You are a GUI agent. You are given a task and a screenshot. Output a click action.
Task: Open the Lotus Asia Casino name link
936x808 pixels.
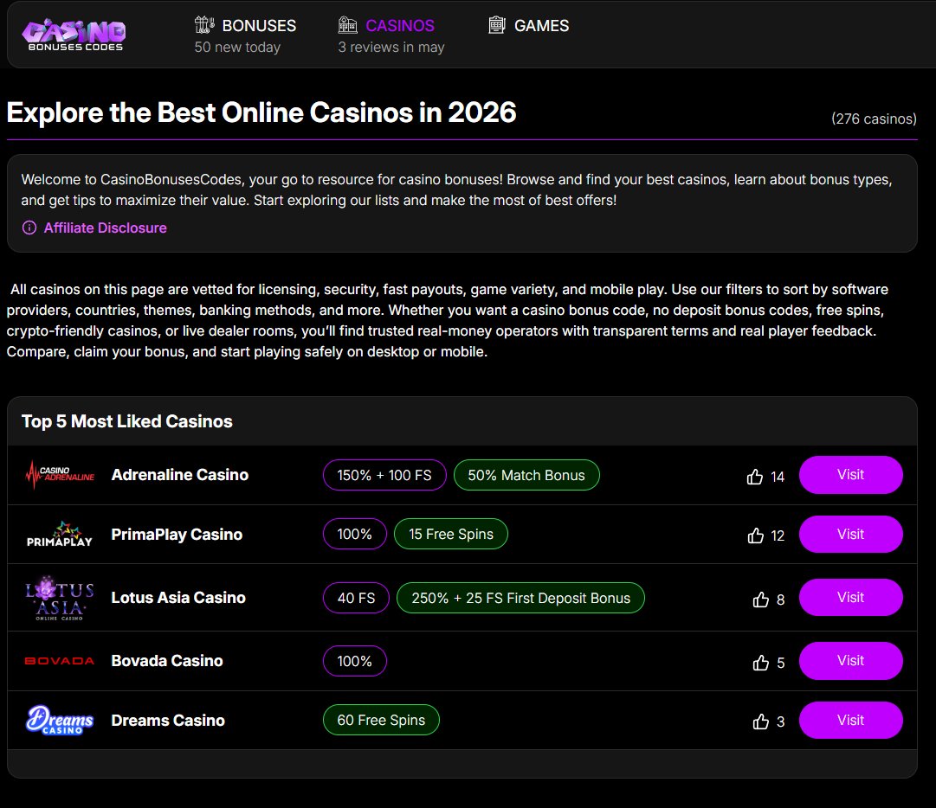(178, 598)
